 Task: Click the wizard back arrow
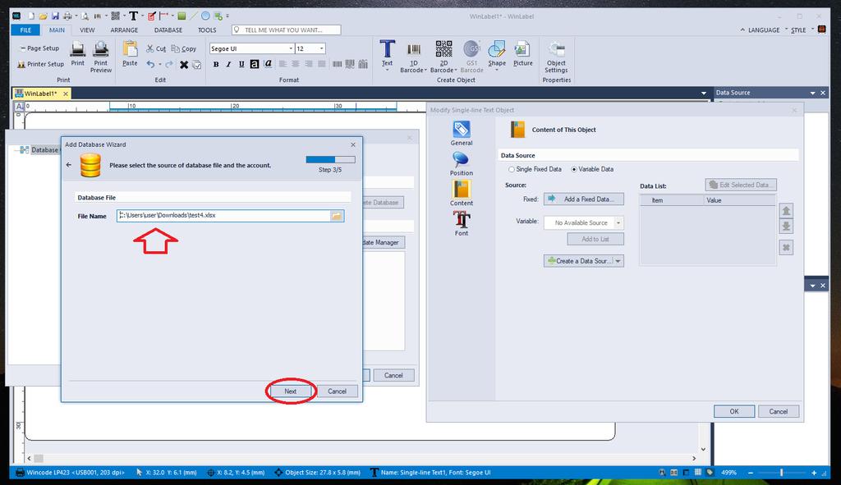[x=69, y=165]
